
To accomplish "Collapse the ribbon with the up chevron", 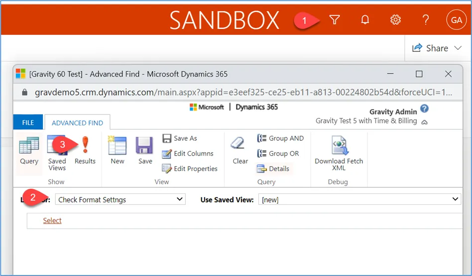I will coord(424,122).
